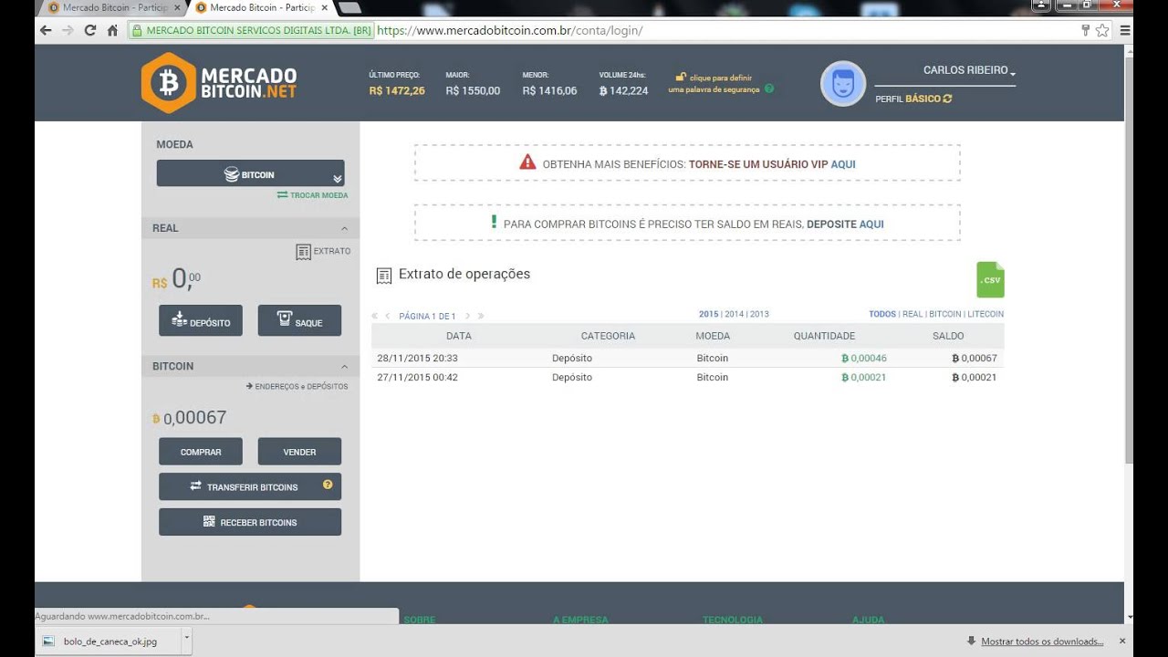Image resolution: width=1168 pixels, height=657 pixels.
Task: Filter statement by BITCOIN currency link
Action: [945, 314]
